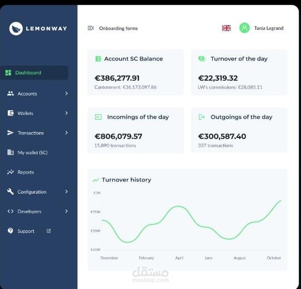Click the Dashboard grid icon
This screenshot has height=289, width=301.
[x=8, y=72]
